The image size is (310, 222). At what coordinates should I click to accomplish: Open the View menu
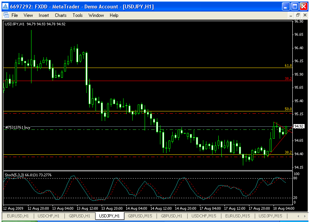click(x=28, y=15)
